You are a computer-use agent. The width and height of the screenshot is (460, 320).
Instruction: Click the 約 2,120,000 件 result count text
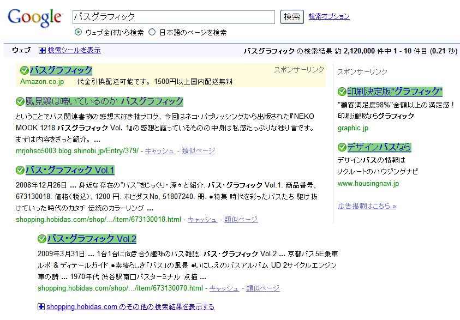click(x=363, y=51)
